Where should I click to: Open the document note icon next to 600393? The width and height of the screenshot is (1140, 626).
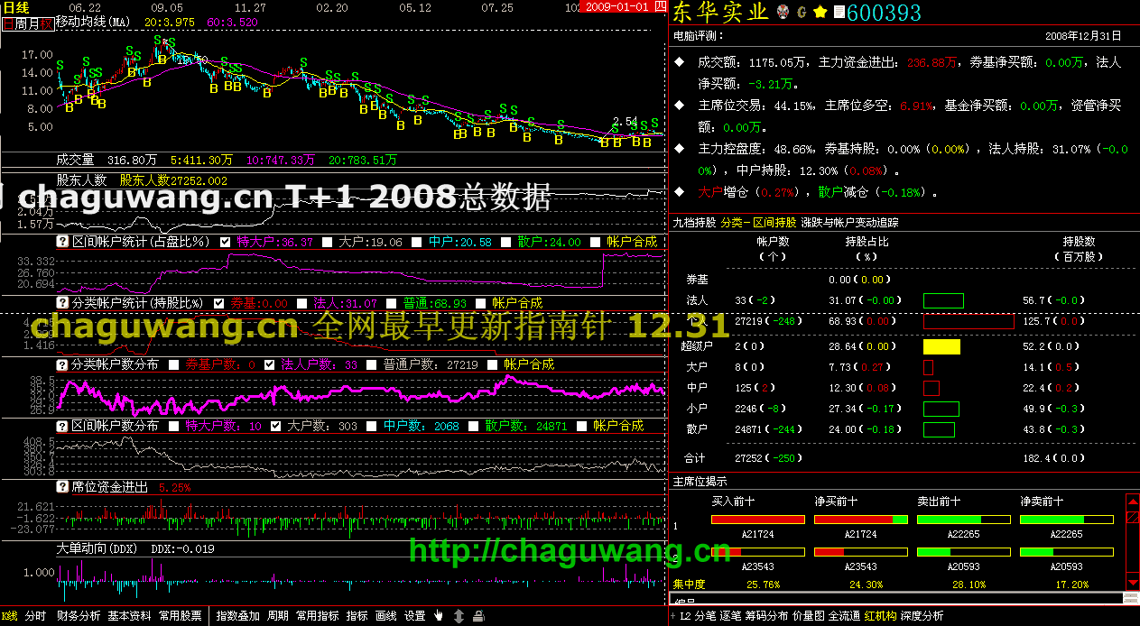(839, 13)
